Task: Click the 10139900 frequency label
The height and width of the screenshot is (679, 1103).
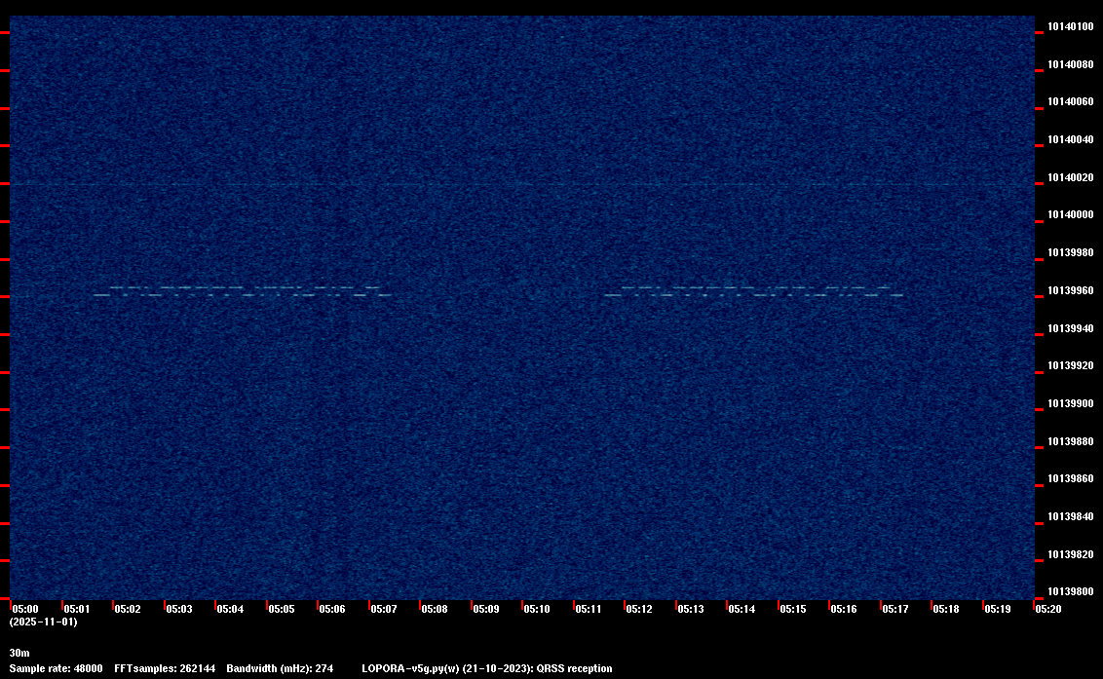Action: point(1071,404)
